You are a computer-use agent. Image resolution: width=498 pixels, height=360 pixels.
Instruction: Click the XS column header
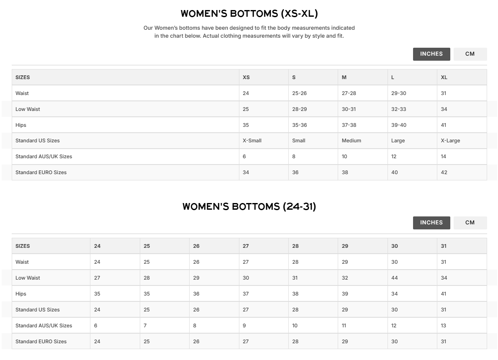(246, 77)
